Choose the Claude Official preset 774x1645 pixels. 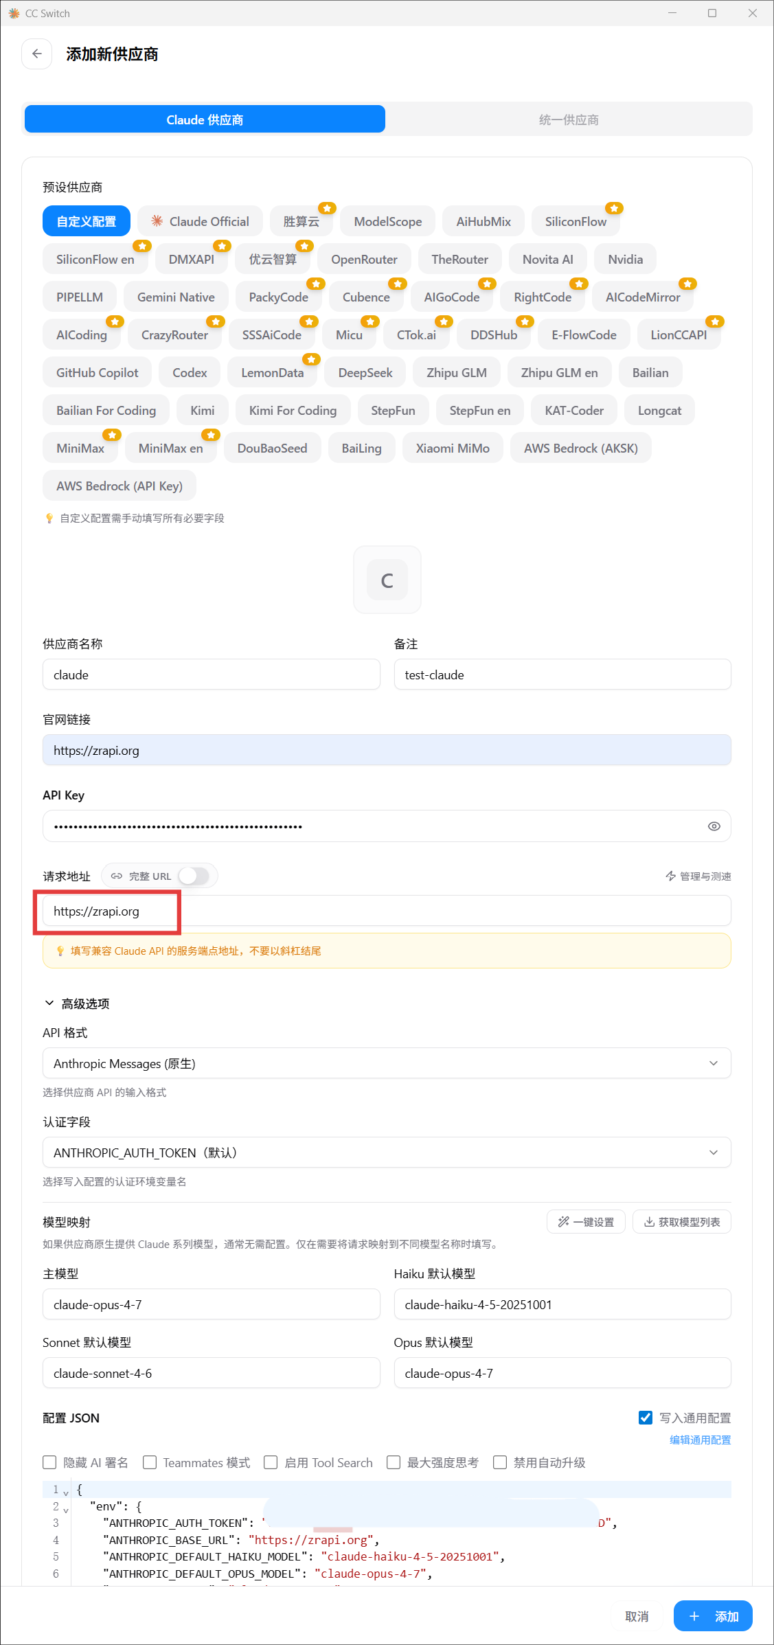coord(200,221)
